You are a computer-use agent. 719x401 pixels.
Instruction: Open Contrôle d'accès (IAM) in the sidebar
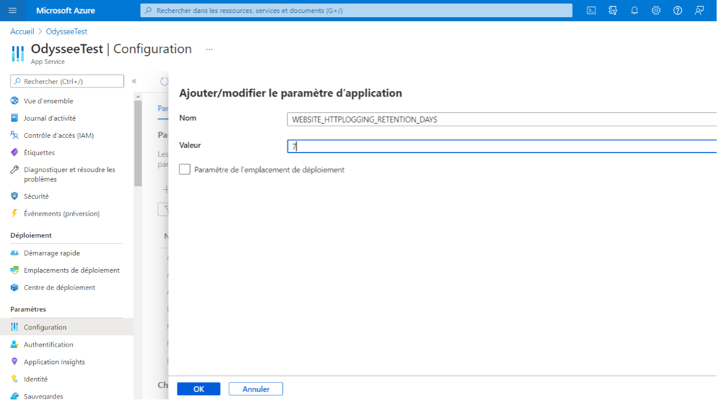click(x=59, y=135)
